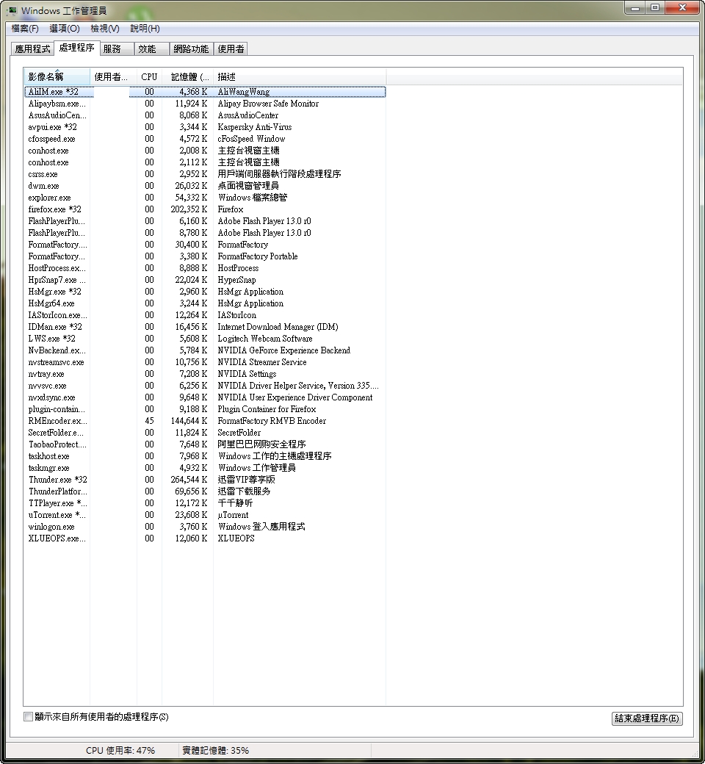Screen dimensions: 705x764
Task: Select the winlogon.exe process
Action: 205,527
